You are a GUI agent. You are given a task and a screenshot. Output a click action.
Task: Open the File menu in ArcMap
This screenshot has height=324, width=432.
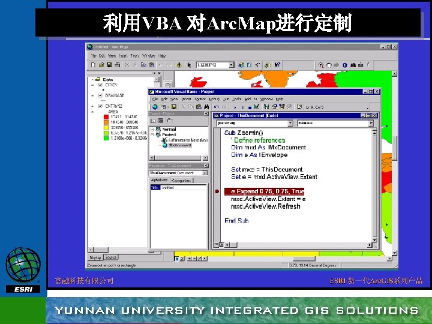pyautogui.click(x=94, y=56)
